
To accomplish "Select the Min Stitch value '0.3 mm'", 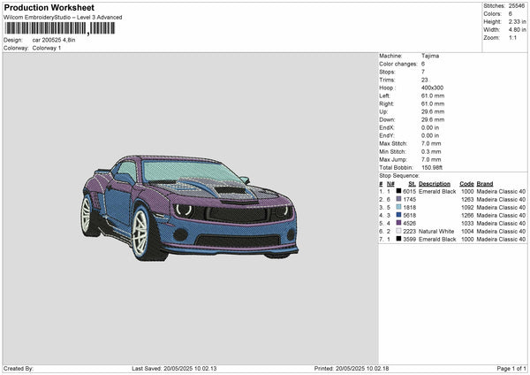I will 431,151.
